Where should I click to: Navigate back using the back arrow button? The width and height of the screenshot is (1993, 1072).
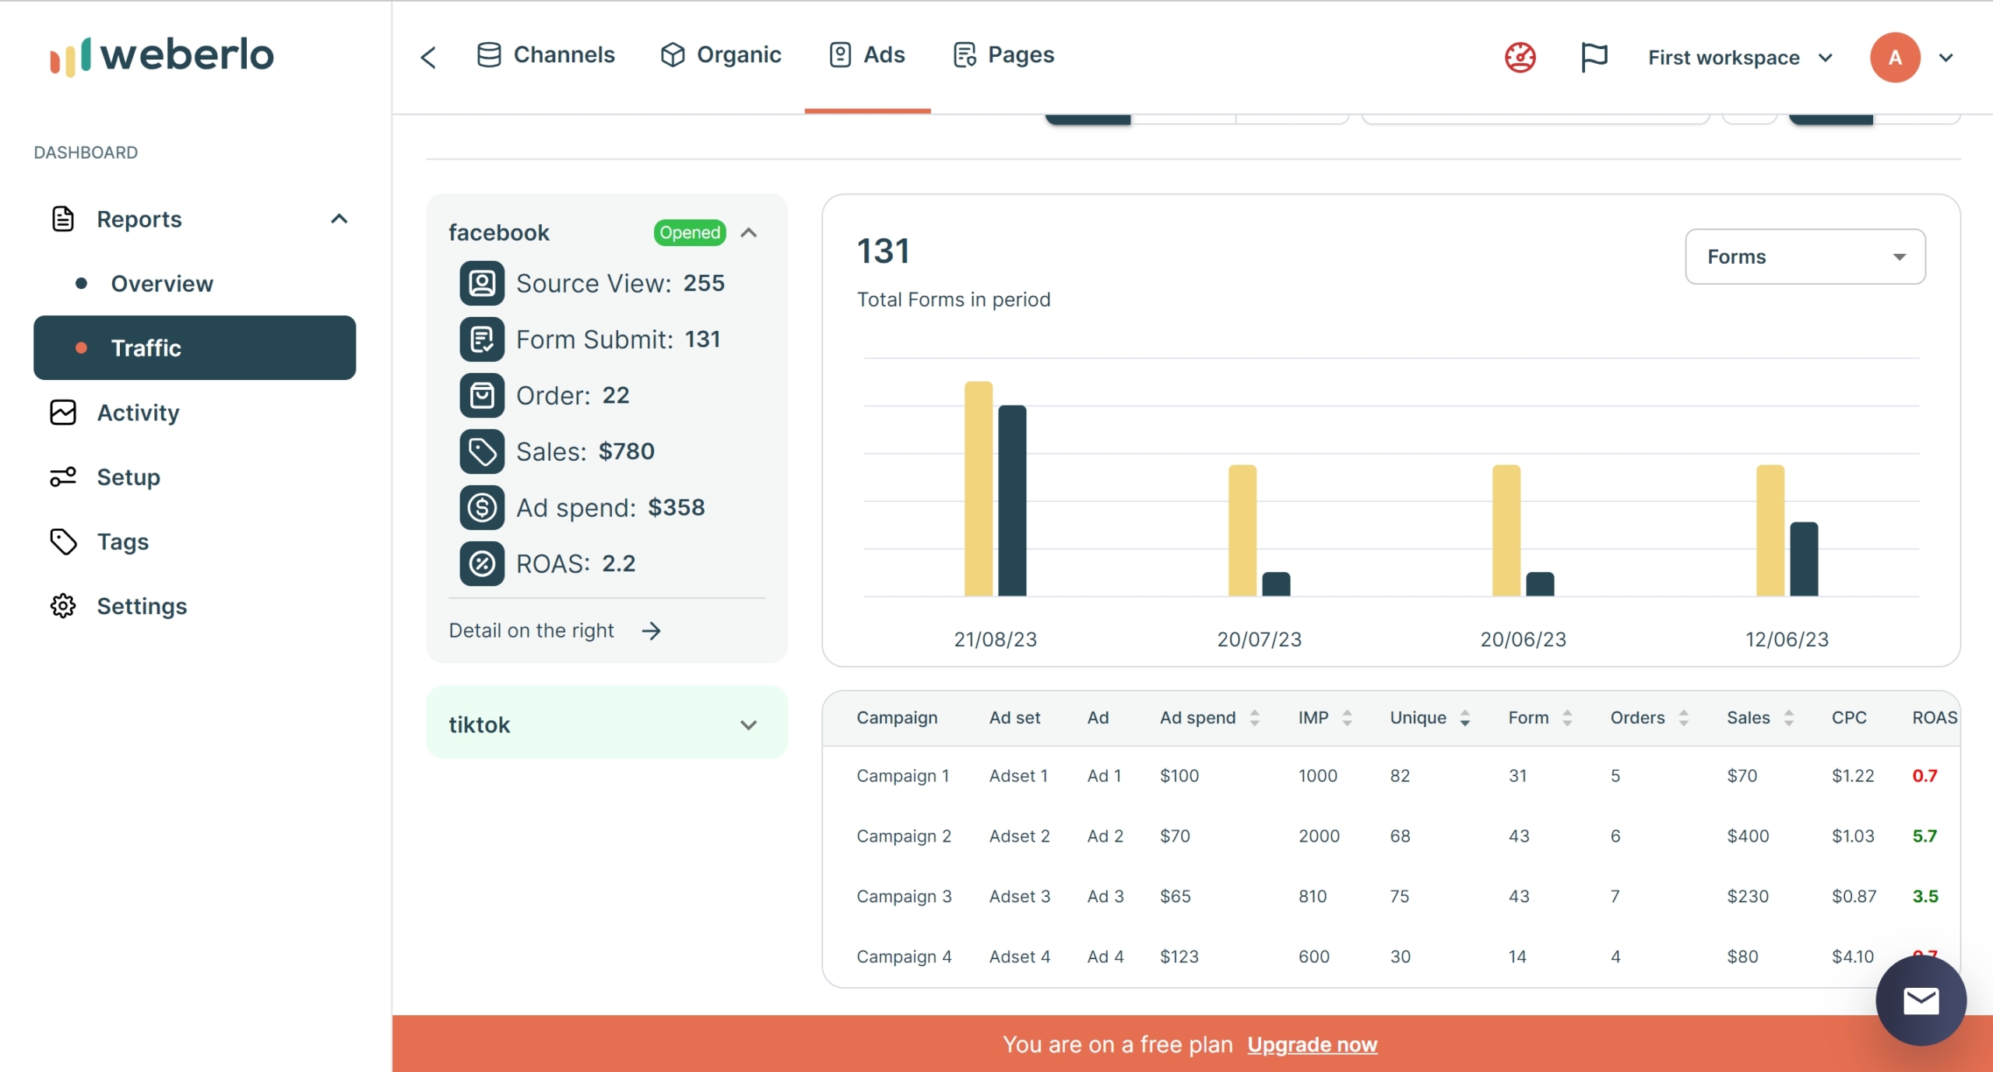[x=429, y=55]
